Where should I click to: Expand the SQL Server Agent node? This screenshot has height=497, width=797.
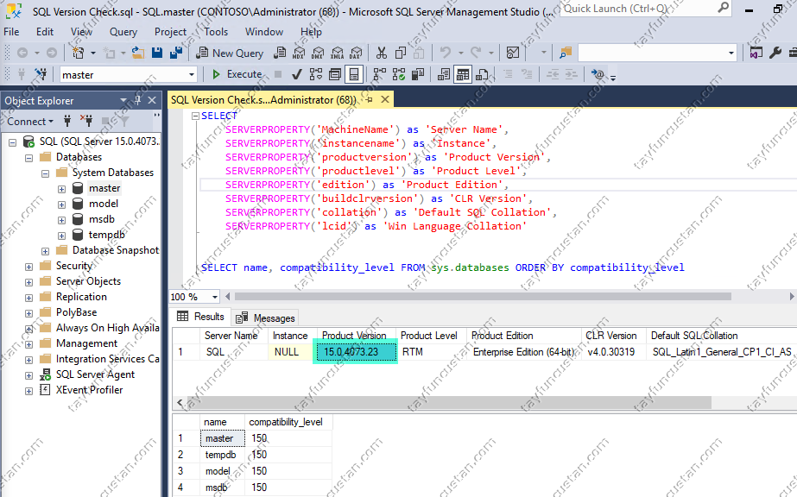(x=29, y=376)
